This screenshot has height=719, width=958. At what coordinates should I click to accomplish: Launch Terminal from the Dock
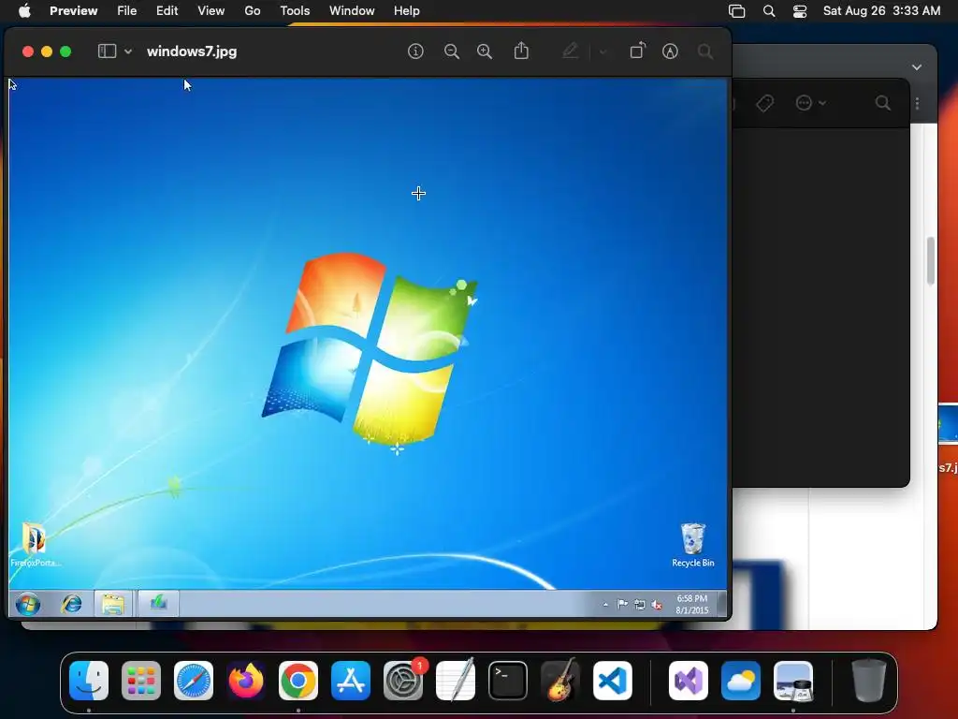(x=508, y=681)
